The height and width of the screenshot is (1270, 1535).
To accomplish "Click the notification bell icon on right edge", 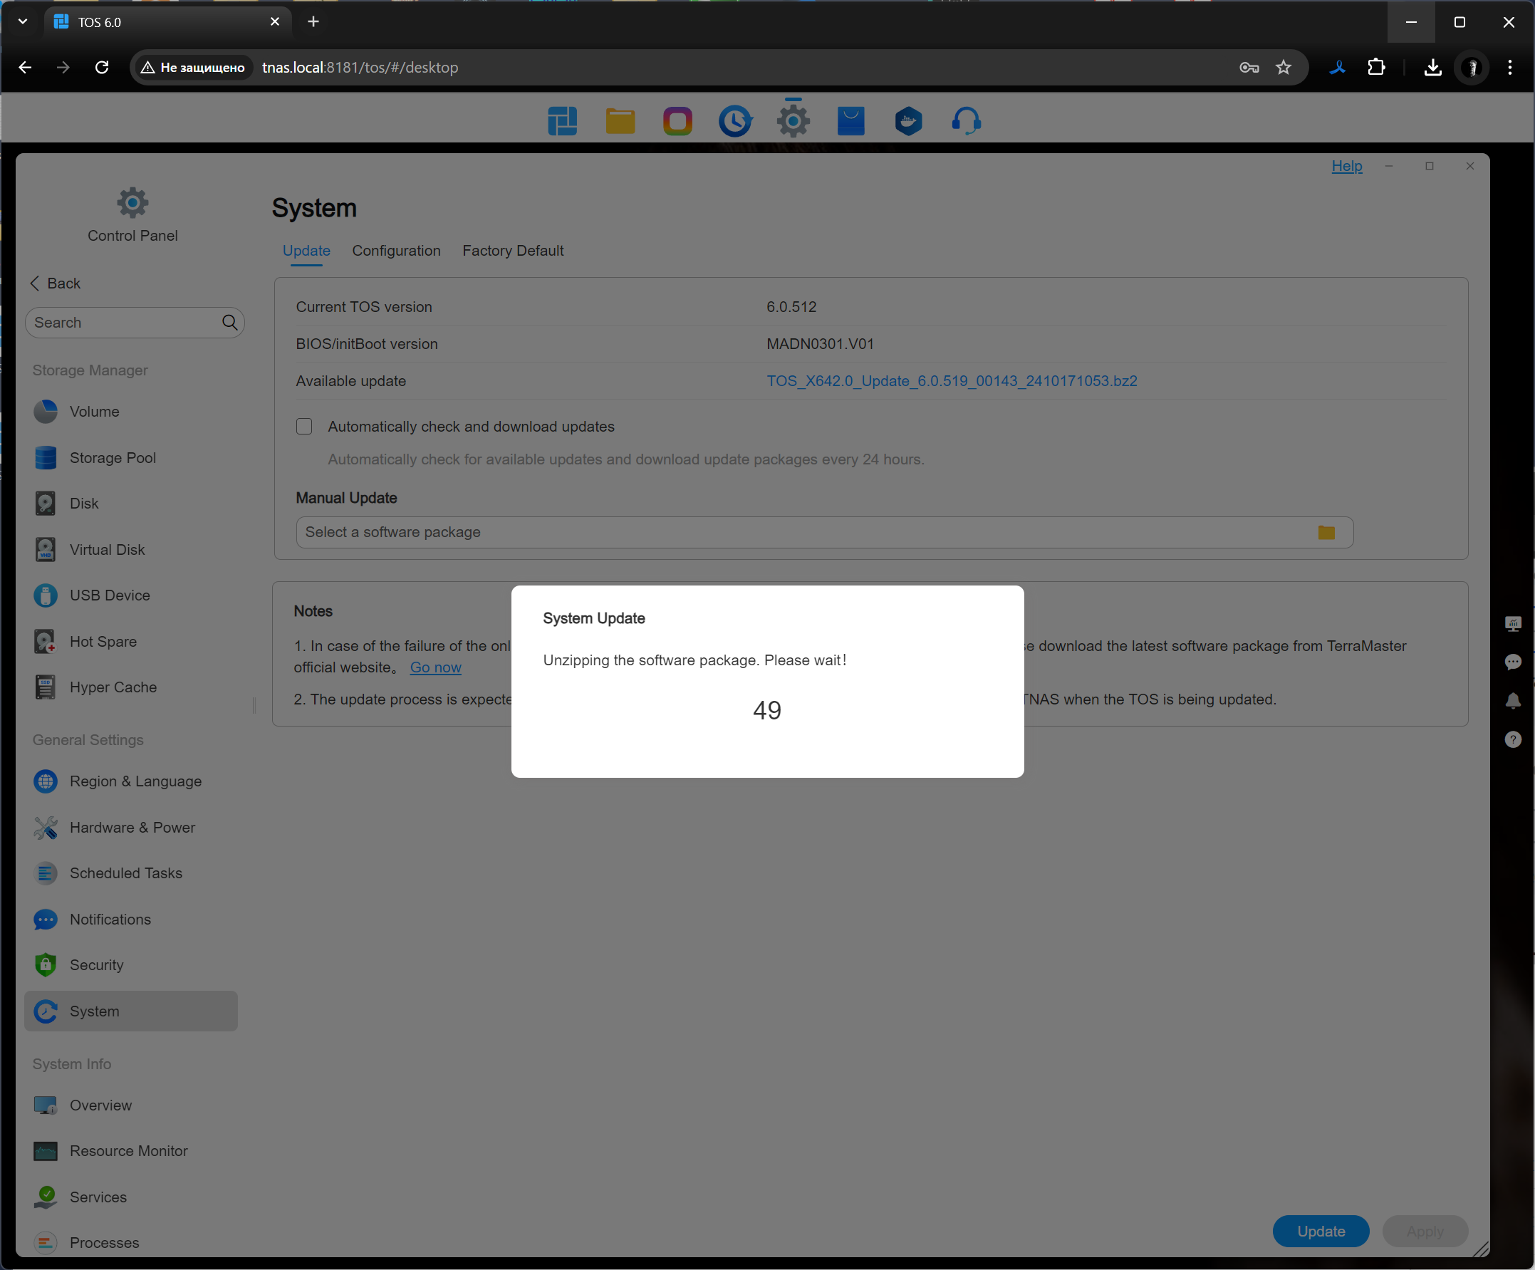I will tap(1512, 700).
